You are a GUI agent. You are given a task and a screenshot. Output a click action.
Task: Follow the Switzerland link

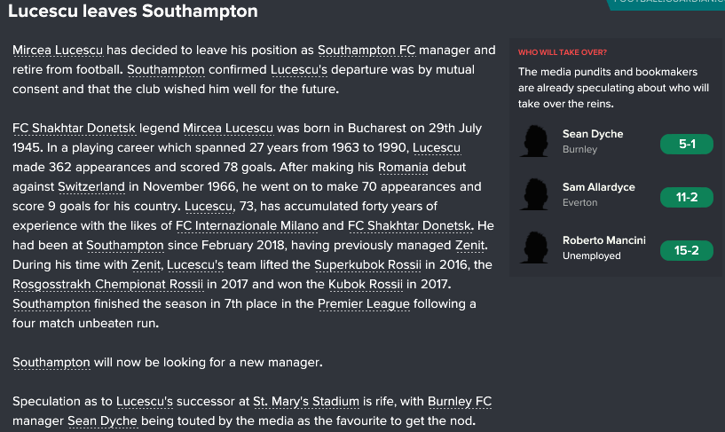pyautogui.click(x=91, y=186)
